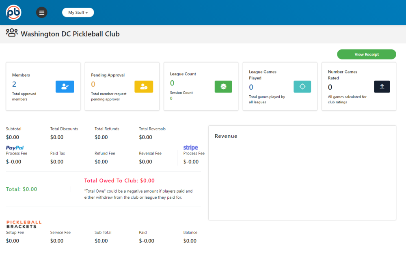Click the PayPal logo
This screenshot has width=406, height=253.
[x=15, y=148]
